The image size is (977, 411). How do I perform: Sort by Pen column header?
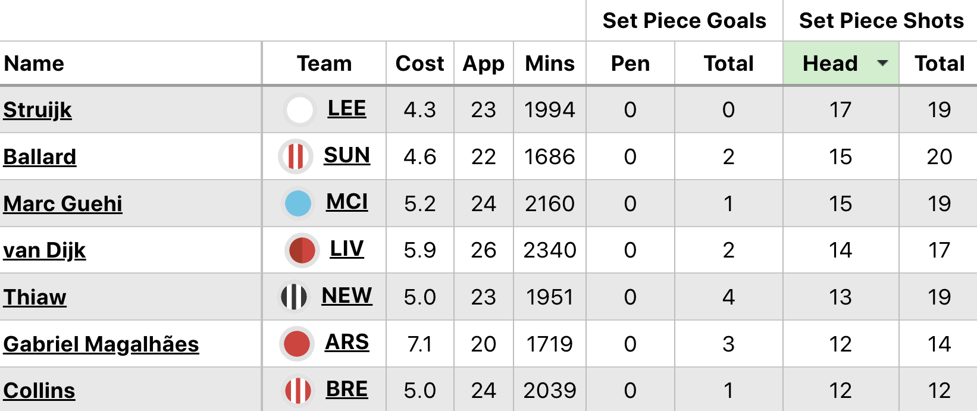pos(630,64)
